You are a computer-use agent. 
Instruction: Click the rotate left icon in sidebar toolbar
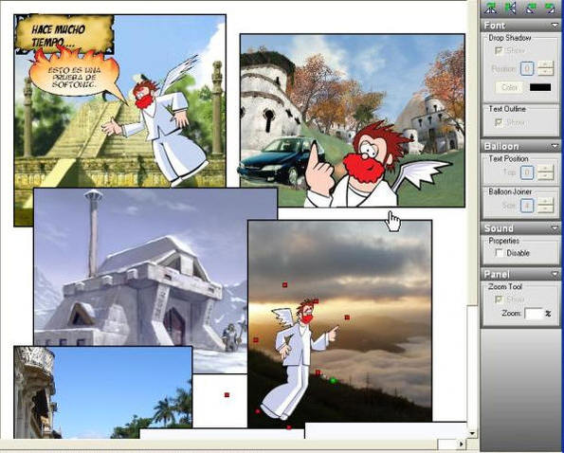click(530, 8)
